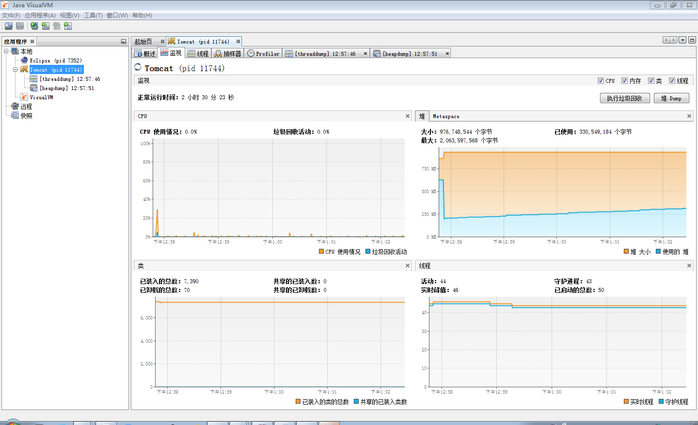The width and height of the screenshot is (698, 425).
Task: Click the 快照 snapshots icon
Action: pos(15,115)
